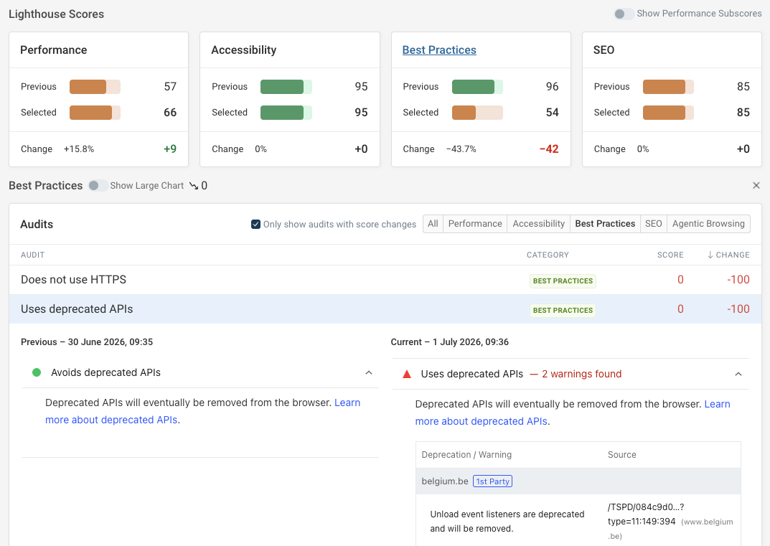Click the BEST PRACTICES tag on deprecated APIs row
The height and width of the screenshot is (546, 770).
click(563, 311)
